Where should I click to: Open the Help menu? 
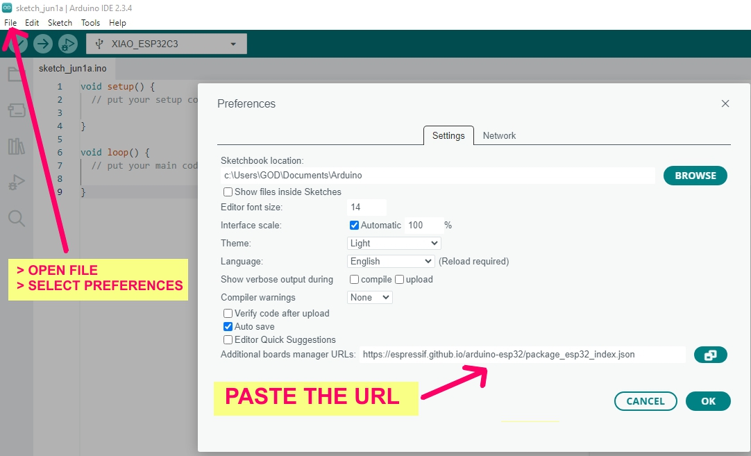[x=117, y=22]
